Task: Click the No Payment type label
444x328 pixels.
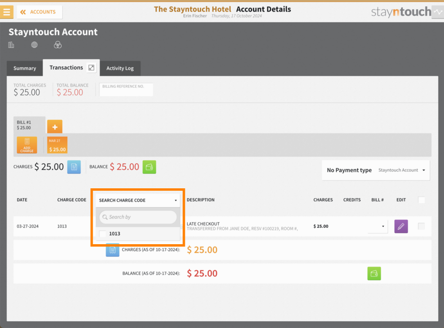Action: click(349, 170)
